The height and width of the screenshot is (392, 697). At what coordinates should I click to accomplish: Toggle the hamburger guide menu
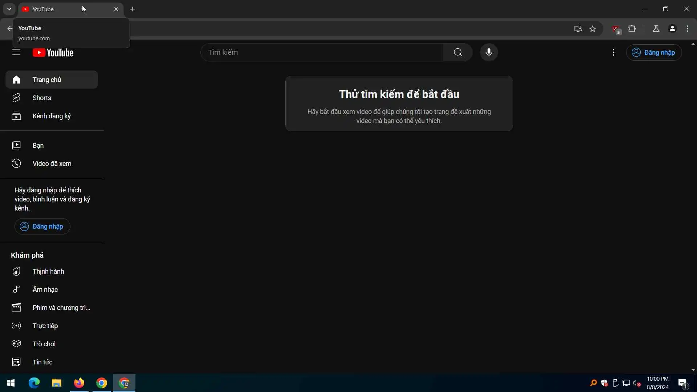(x=16, y=52)
